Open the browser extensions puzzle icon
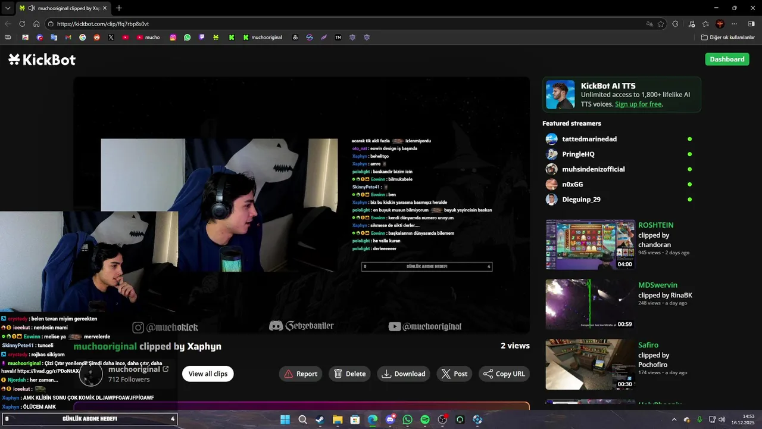Screen dimensions: 762x429 click(x=675, y=24)
